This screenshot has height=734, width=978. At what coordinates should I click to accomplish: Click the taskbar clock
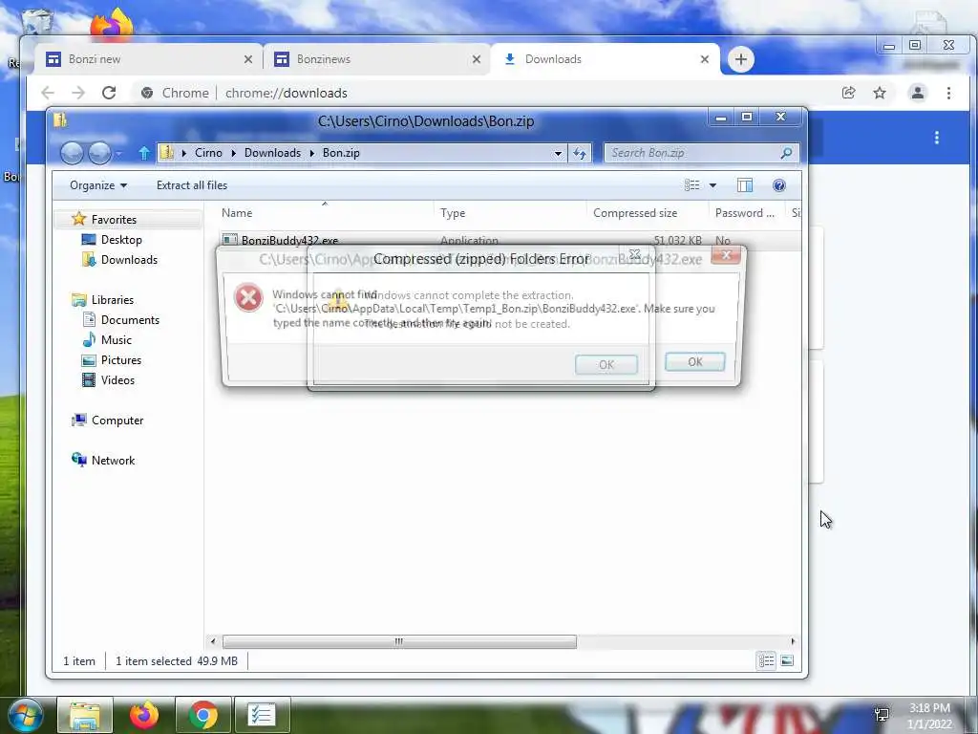coord(929,716)
